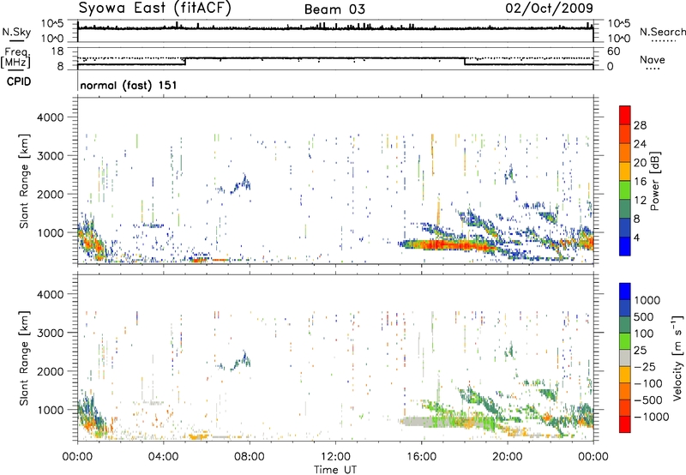686x475 pixels.
Task: Click the '20:00' time axis label
Action: 507,457
